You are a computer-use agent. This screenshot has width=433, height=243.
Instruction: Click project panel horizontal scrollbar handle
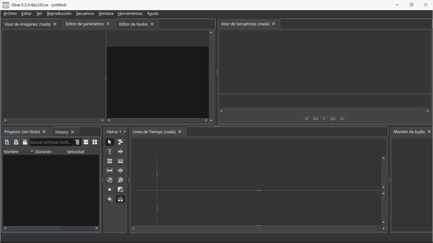point(34,228)
